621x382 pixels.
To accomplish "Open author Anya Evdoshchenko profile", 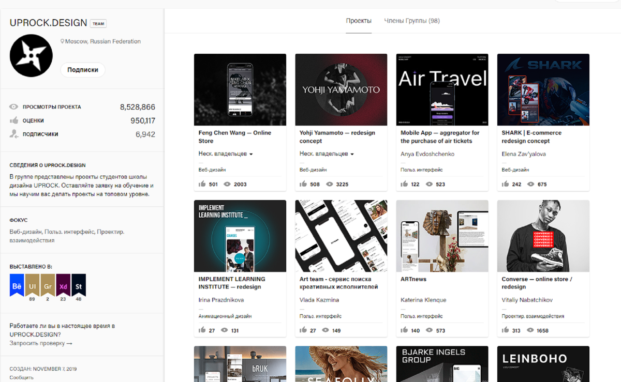I will click(x=427, y=154).
